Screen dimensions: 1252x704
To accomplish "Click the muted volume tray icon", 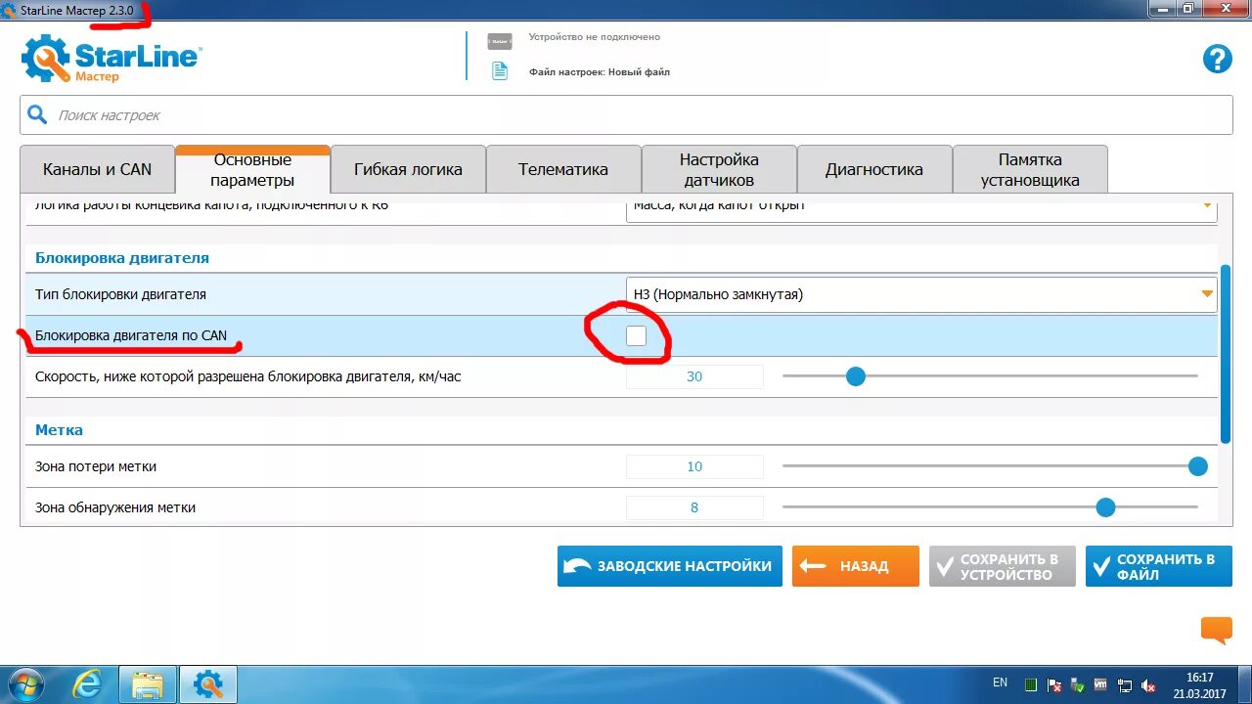I will (x=1148, y=685).
